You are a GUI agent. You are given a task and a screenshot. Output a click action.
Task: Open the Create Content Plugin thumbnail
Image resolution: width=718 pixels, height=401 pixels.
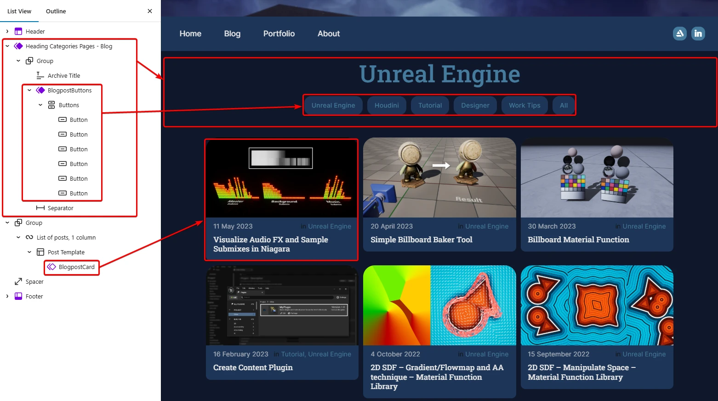point(282,305)
